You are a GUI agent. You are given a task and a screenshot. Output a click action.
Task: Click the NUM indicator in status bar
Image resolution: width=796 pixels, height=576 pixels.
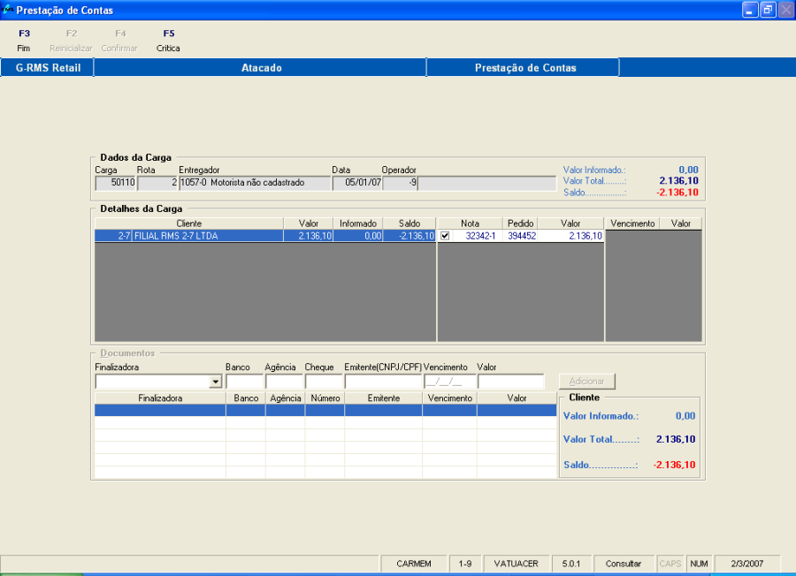pos(699,564)
